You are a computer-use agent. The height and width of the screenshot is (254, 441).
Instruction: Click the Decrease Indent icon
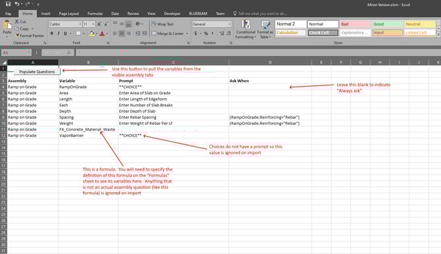[x=138, y=33]
